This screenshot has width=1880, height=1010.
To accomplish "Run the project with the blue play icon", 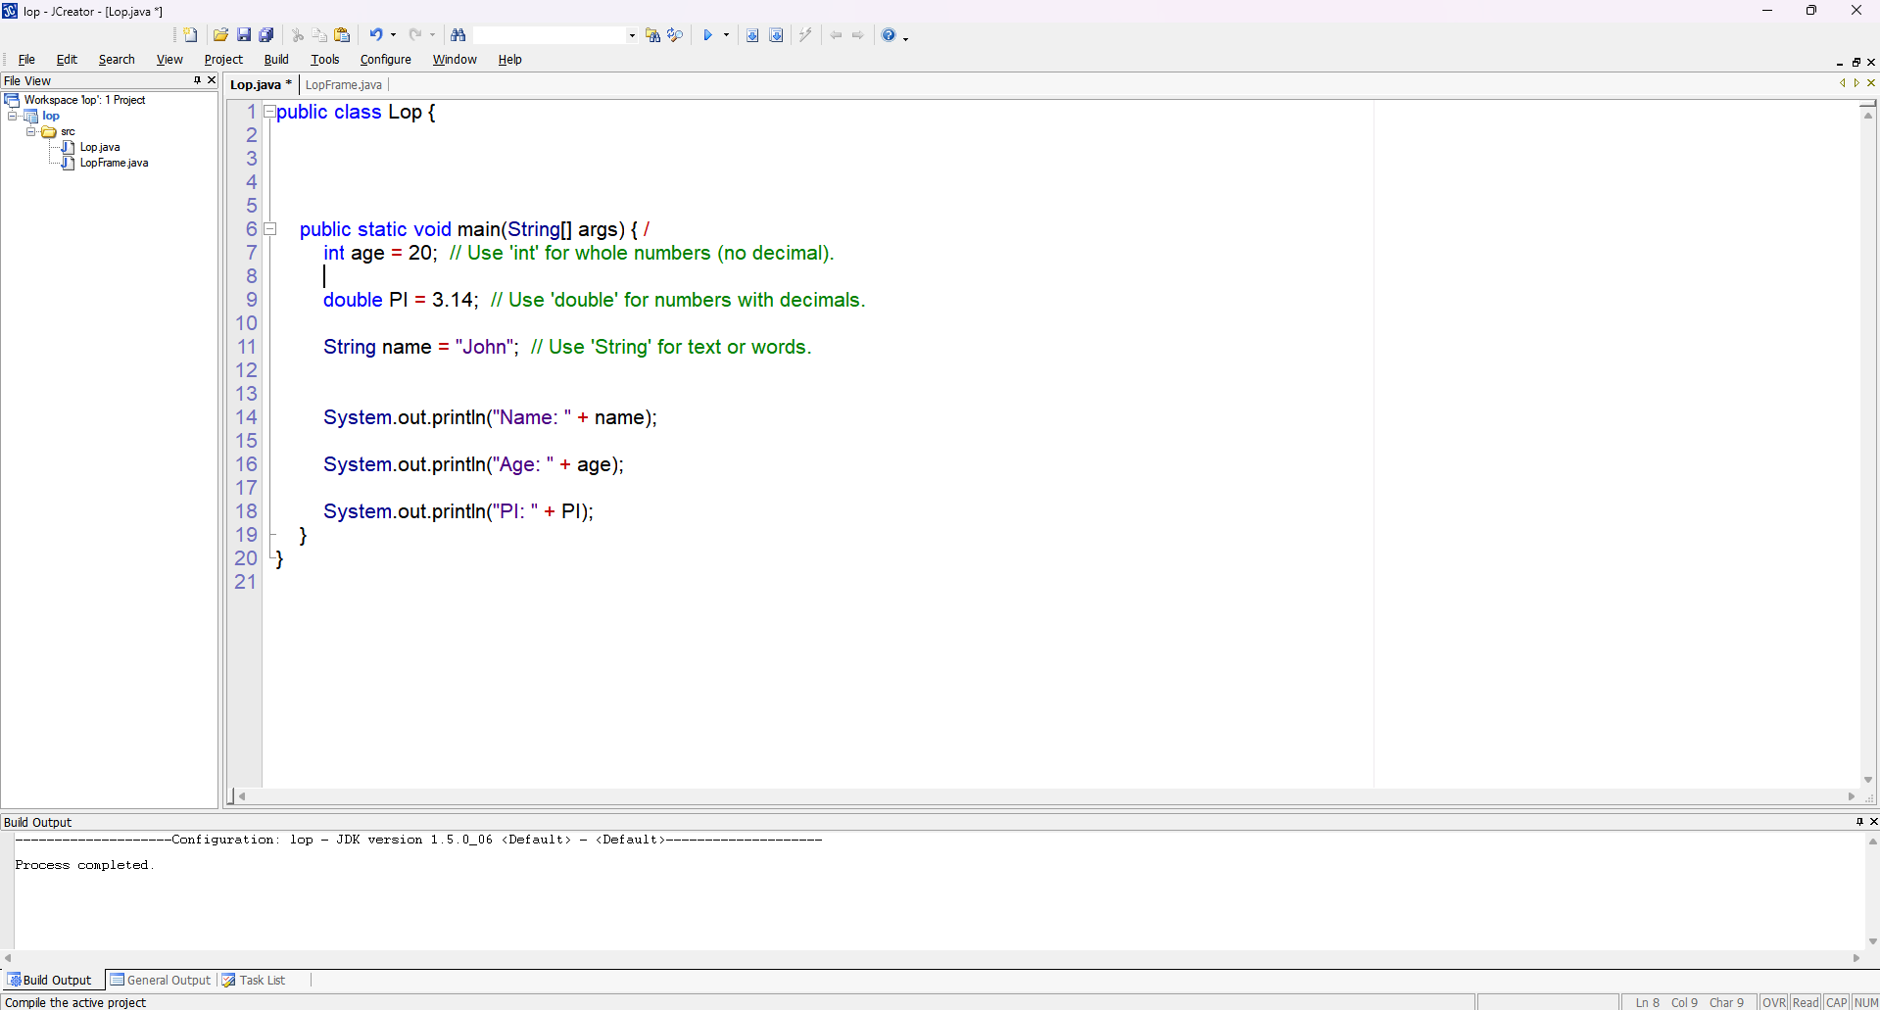I will [707, 35].
